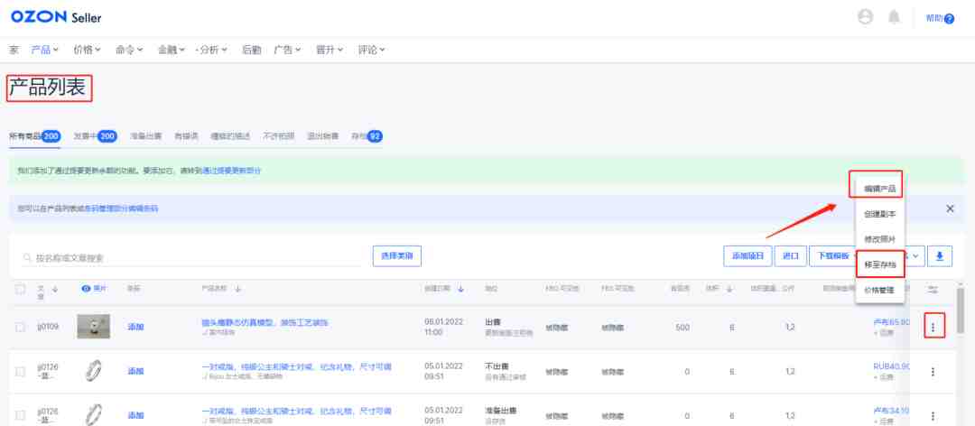The image size is (975, 426).
Task: Switch to the 准备出售 tab
Action: point(145,136)
